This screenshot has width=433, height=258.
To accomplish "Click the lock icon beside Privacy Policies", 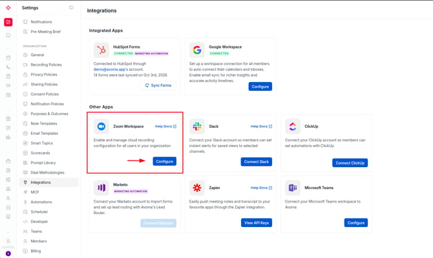I will point(25,74).
